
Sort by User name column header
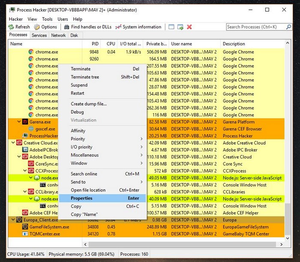click(195, 44)
